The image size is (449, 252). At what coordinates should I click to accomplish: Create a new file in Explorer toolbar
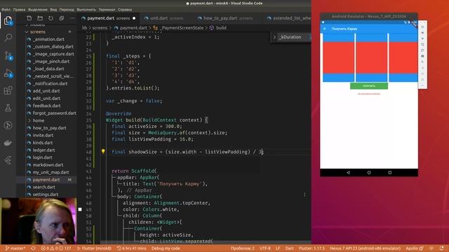(x=29, y=18)
